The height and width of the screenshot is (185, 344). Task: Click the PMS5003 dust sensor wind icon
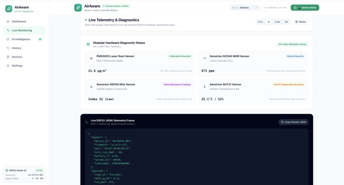[x=91, y=58]
